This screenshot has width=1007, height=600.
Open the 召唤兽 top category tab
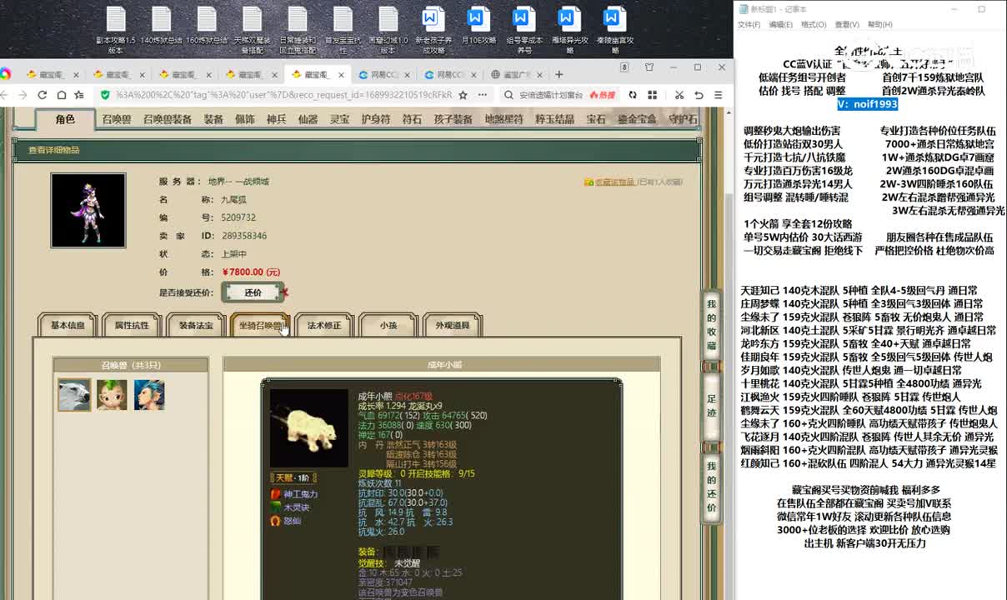pos(116,119)
